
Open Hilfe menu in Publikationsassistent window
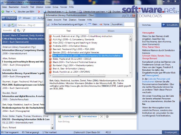tap(89, 20)
